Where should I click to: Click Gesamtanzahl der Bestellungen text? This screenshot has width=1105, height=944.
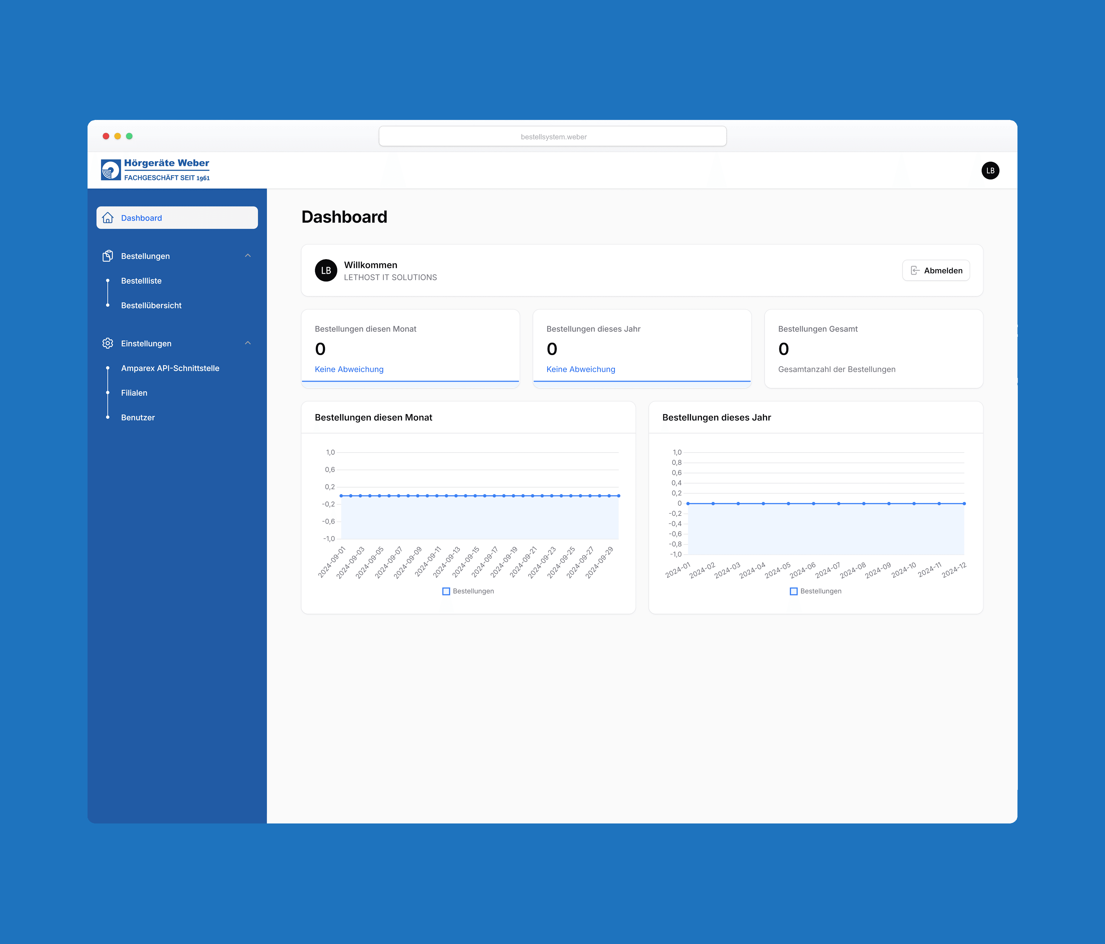(836, 369)
